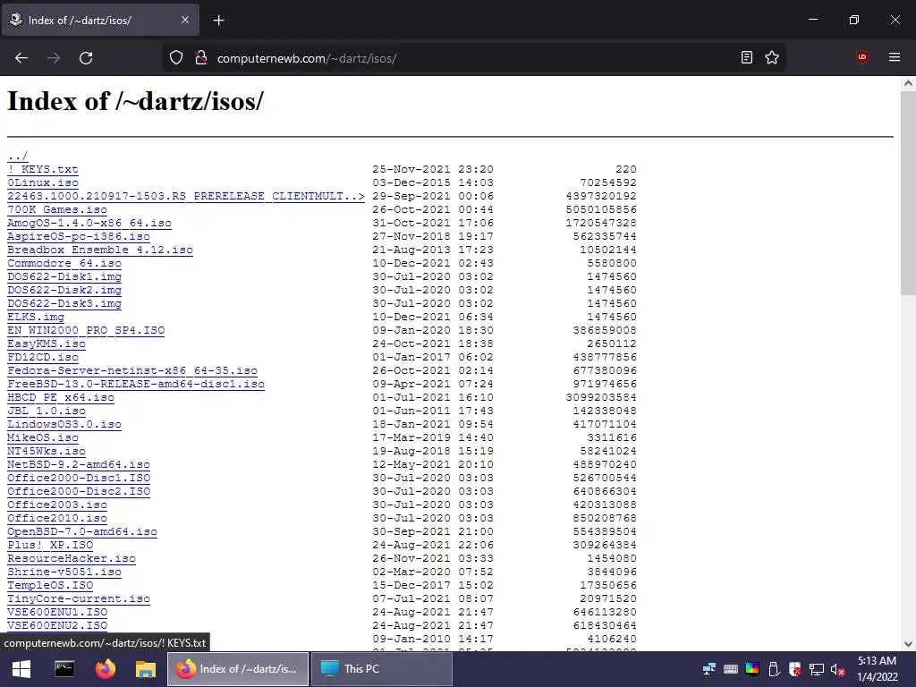Open NetBSD-9.2-amd64.iso link

[x=79, y=465]
